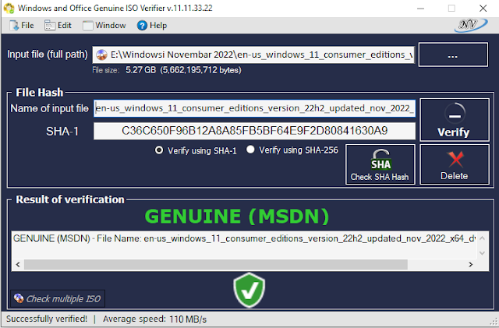Click the Check SHA Hash button
The image size is (499, 328).
(380, 164)
